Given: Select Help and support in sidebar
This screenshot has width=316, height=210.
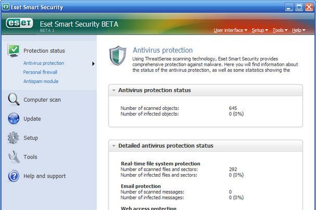Looking at the screenshot, I should tap(45, 176).
